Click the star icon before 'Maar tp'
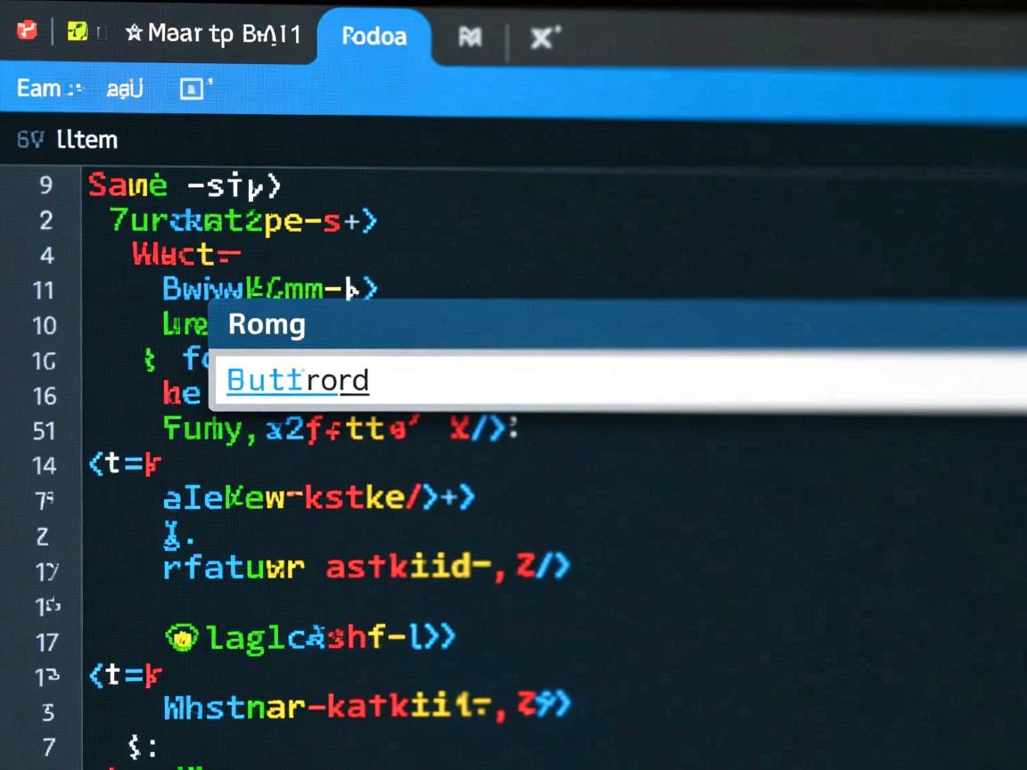 [x=134, y=34]
